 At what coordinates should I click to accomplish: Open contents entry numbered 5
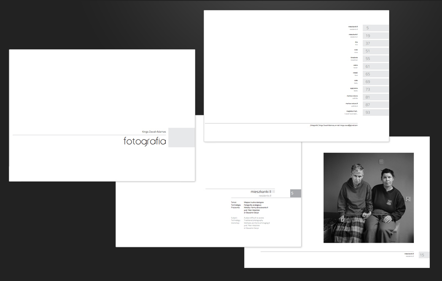click(x=375, y=28)
